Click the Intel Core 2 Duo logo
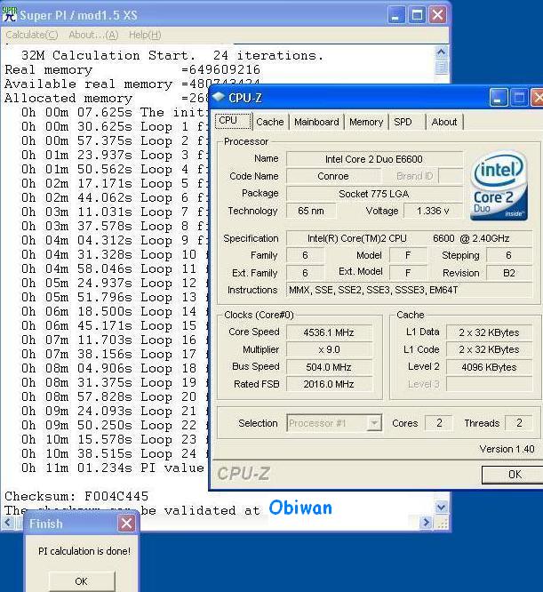Screen dimensions: 543x592 [x=499, y=186]
